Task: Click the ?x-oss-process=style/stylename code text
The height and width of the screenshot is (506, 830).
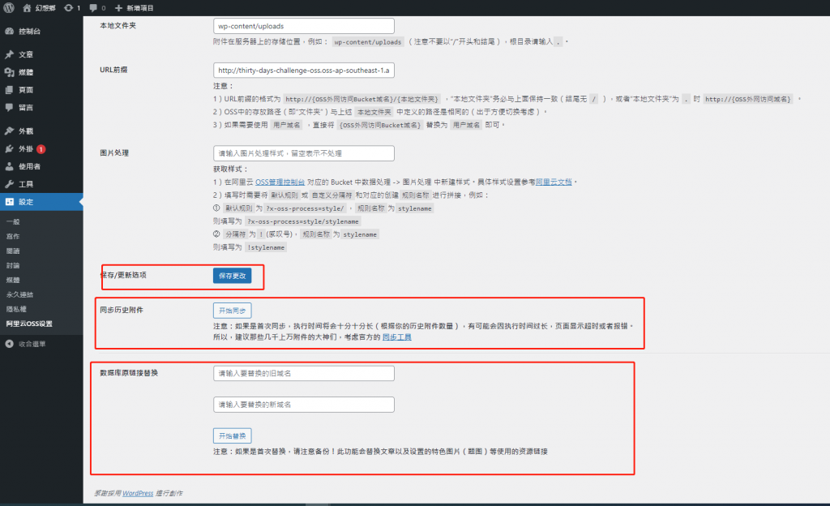Action: 303,221
